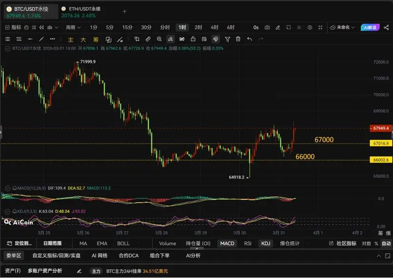Select 自动 auto scale
393x278 pixels.
pos(386,243)
